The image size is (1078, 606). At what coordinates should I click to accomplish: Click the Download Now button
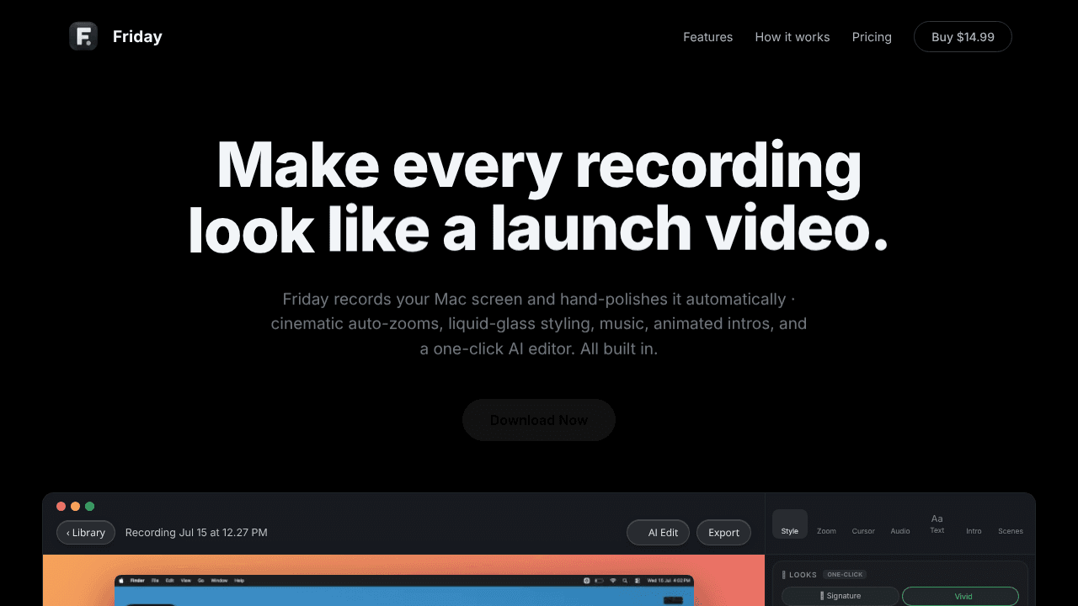click(539, 420)
